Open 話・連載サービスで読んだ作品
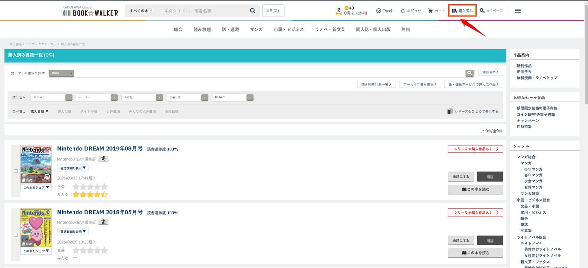The width and height of the screenshot is (588, 268). [474, 84]
